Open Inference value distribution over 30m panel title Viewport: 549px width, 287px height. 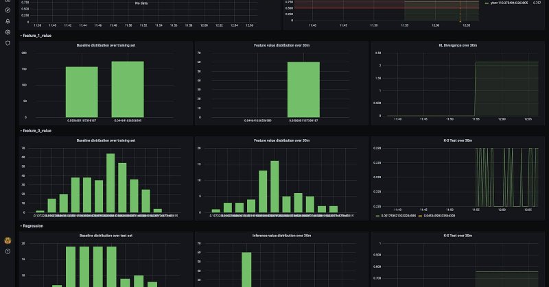tap(281, 236)
